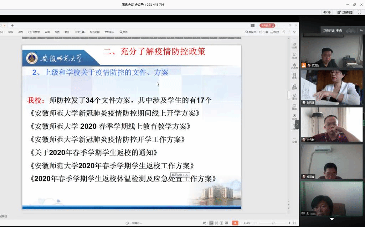The width and height of the screenshot is (365, 227).
Task: Click the 分享 share button
Action: (x=264, y=32)
